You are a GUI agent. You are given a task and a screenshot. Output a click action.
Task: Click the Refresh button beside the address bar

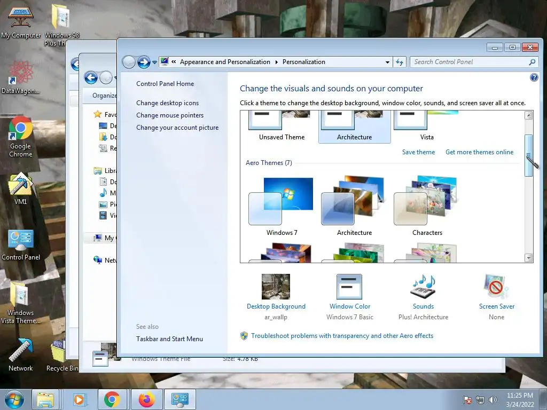click(x=400, y=62)
